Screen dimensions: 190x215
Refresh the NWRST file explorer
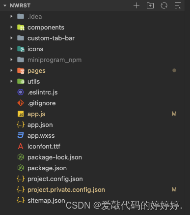pos(164,5)
